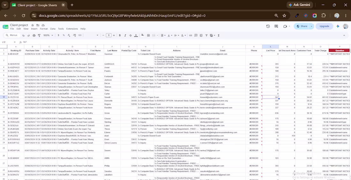Increase decimal places icon
Image resolution: width=351 pixels, height=180 pixels.
click(74, 35)
